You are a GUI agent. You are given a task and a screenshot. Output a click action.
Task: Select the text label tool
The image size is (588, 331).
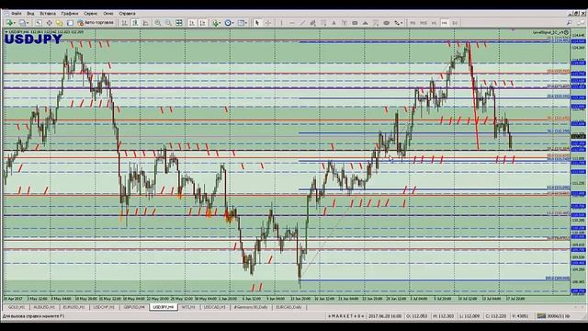(345, 23)
